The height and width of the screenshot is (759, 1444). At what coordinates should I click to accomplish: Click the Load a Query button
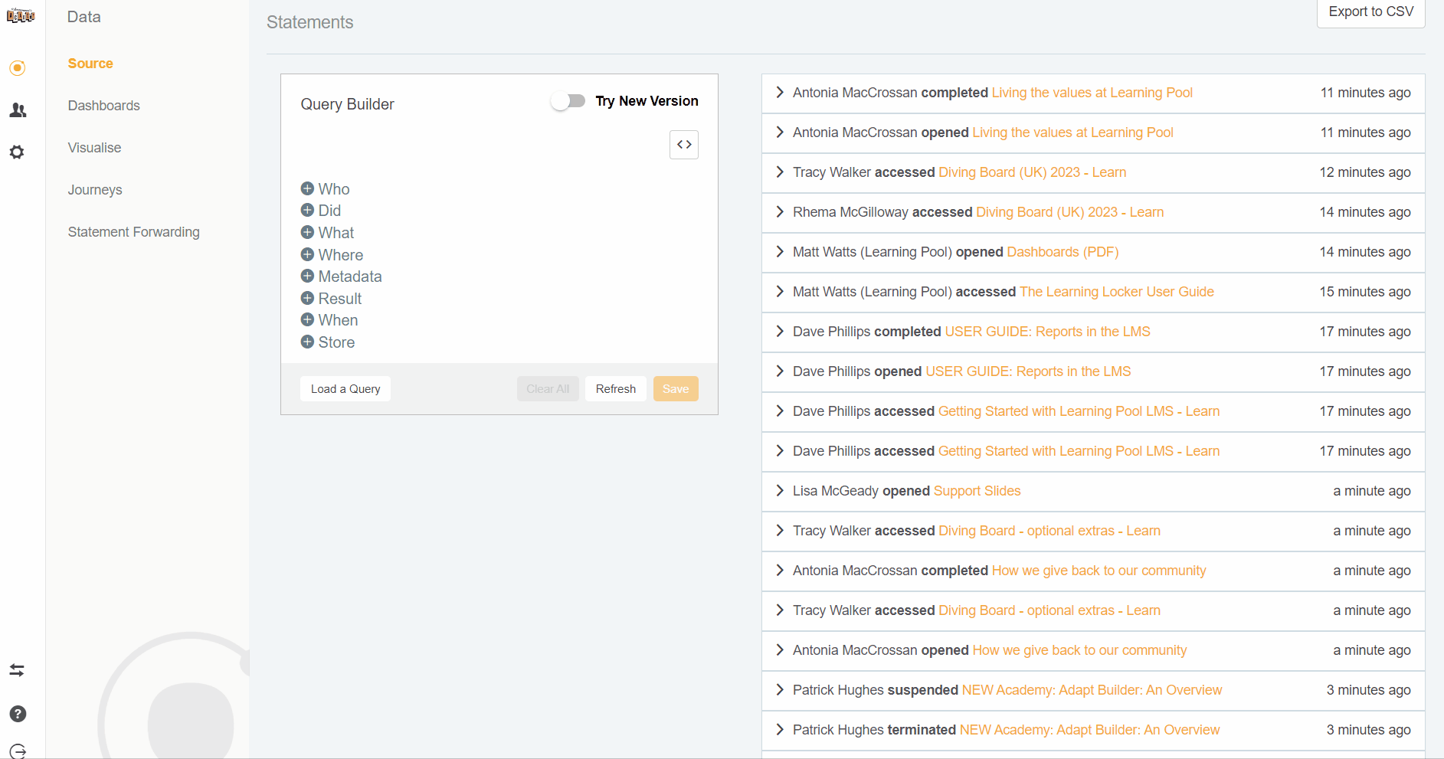point(345,388)
